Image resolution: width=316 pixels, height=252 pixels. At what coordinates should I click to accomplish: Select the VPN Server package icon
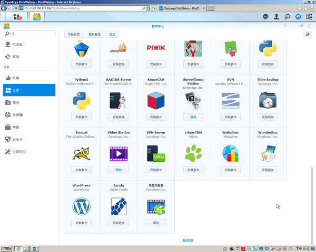(155, 153)
